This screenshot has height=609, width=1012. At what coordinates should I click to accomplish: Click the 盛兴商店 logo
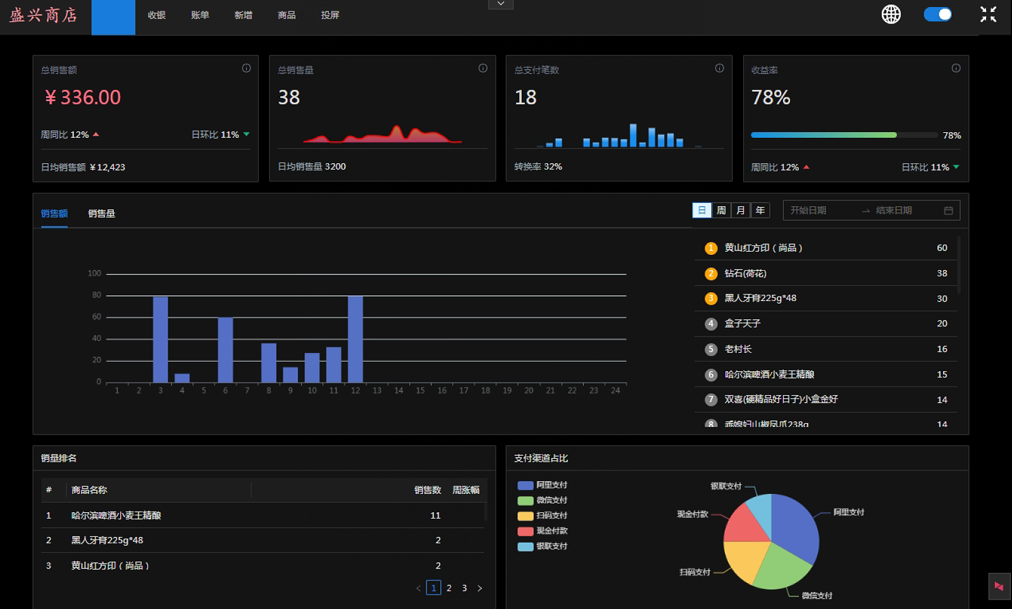[x=43, y=15]
